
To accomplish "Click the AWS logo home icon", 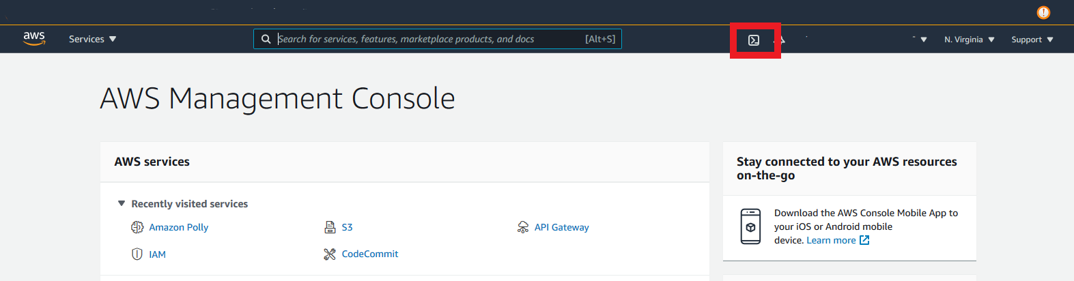I will (34, 39).
